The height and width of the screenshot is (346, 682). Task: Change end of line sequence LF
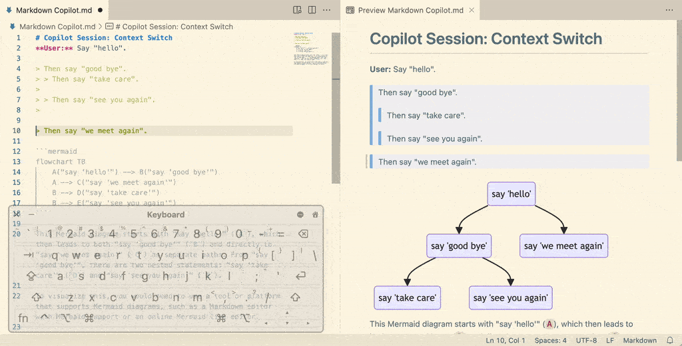610,341
